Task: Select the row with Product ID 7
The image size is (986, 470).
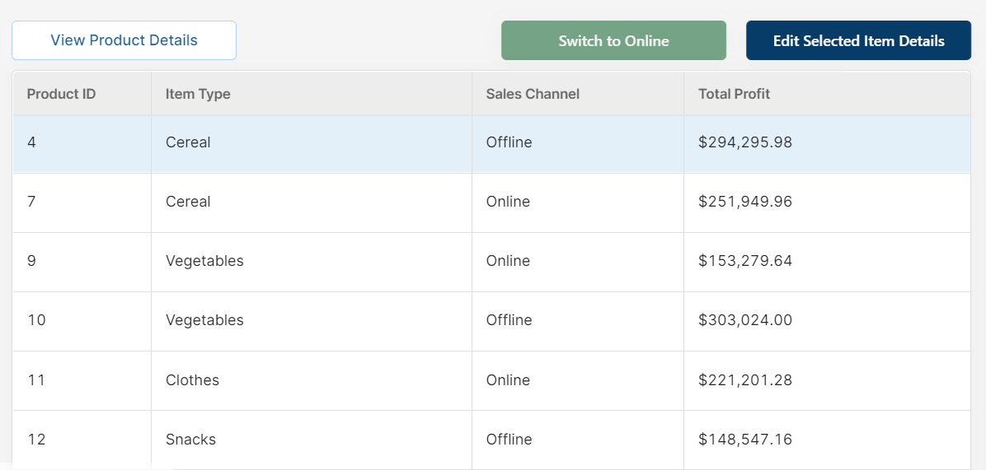Action: coord(491,202)
